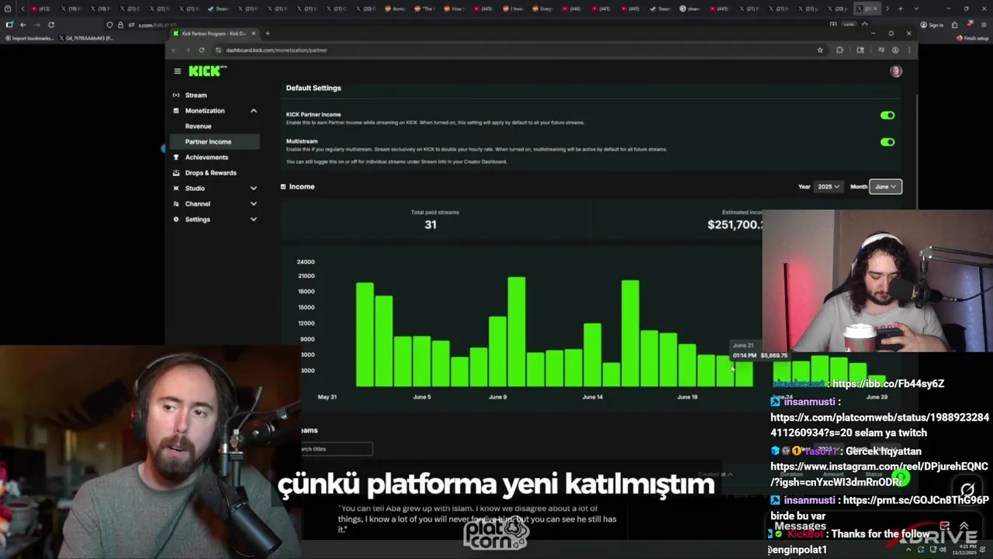Open Stream in the sidebar
This screenshot has height=559, width=993.
tap(196, 95)
